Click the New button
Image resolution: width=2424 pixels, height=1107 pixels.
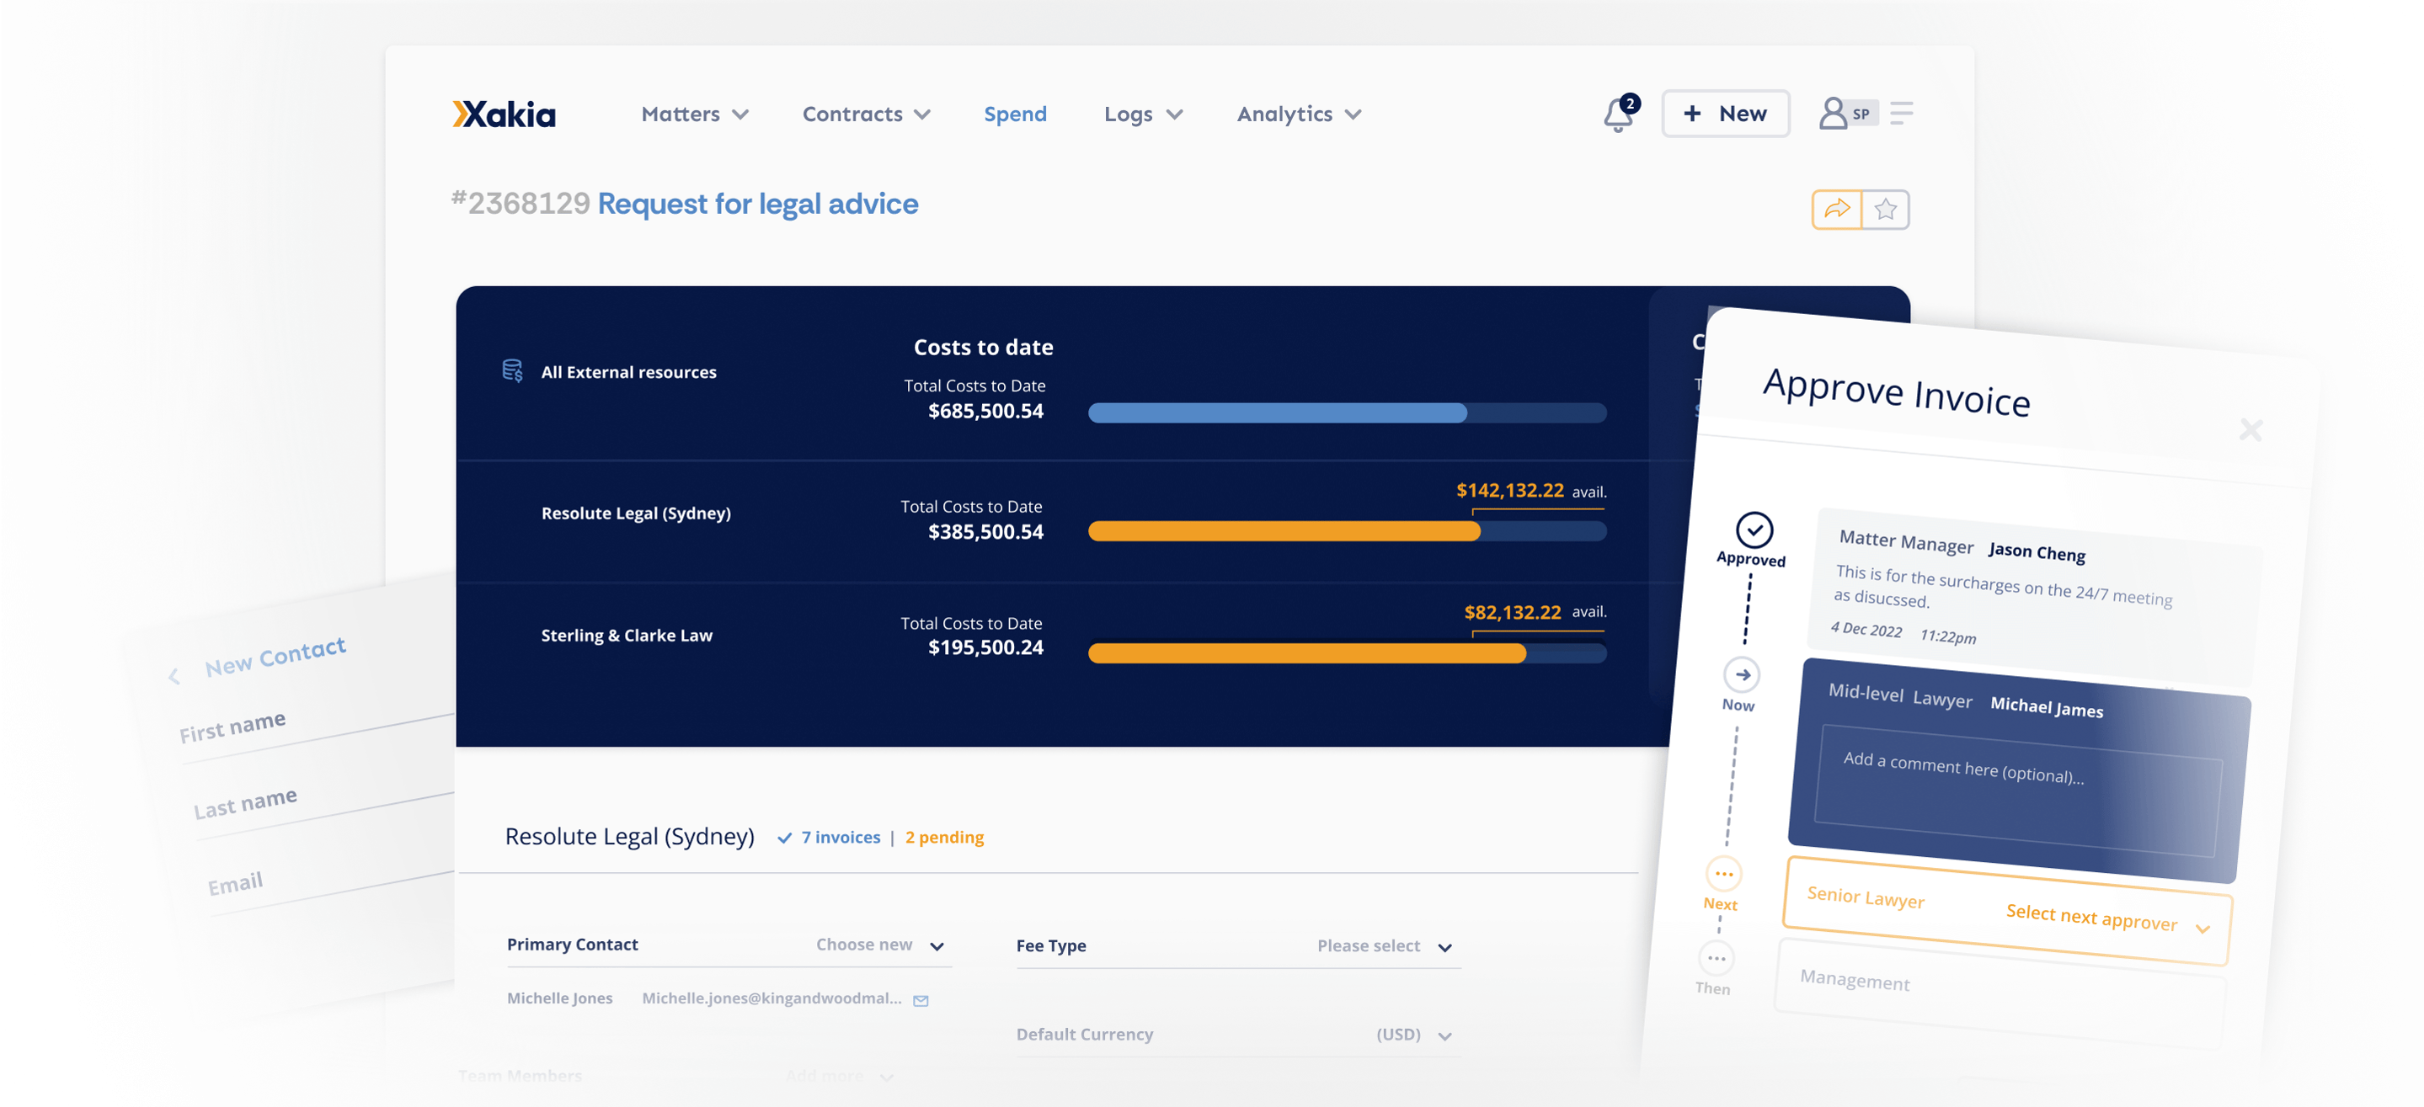[x=1725, y=114]
